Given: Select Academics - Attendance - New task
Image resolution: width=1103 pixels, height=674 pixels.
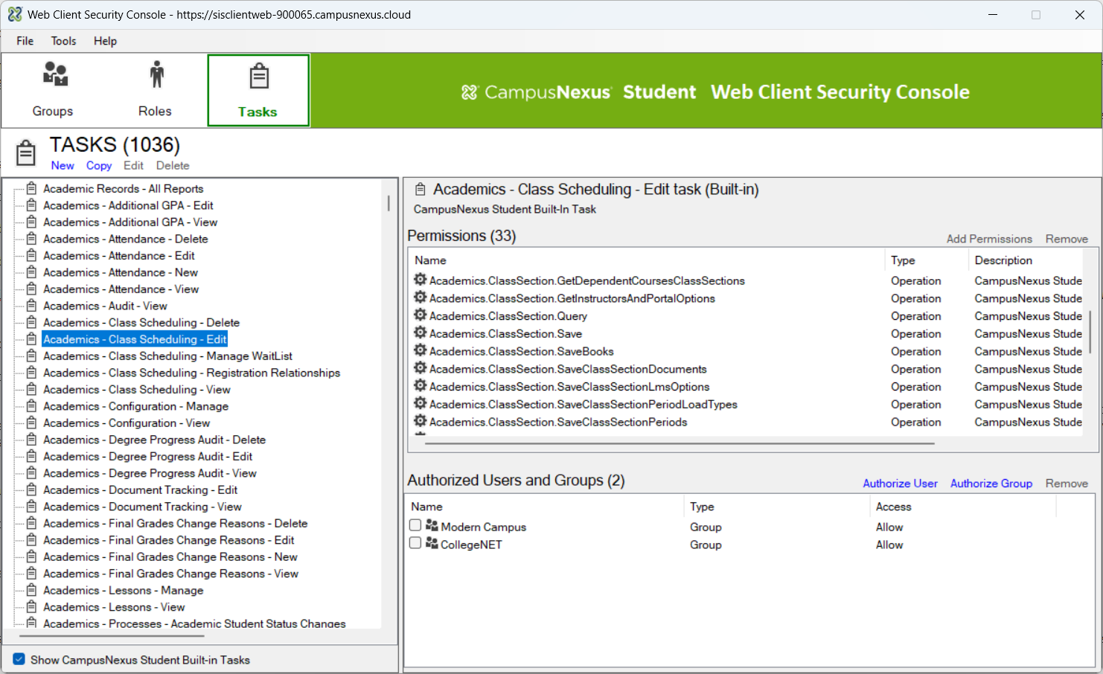Looking at the screenshot, I should (121, 272).
